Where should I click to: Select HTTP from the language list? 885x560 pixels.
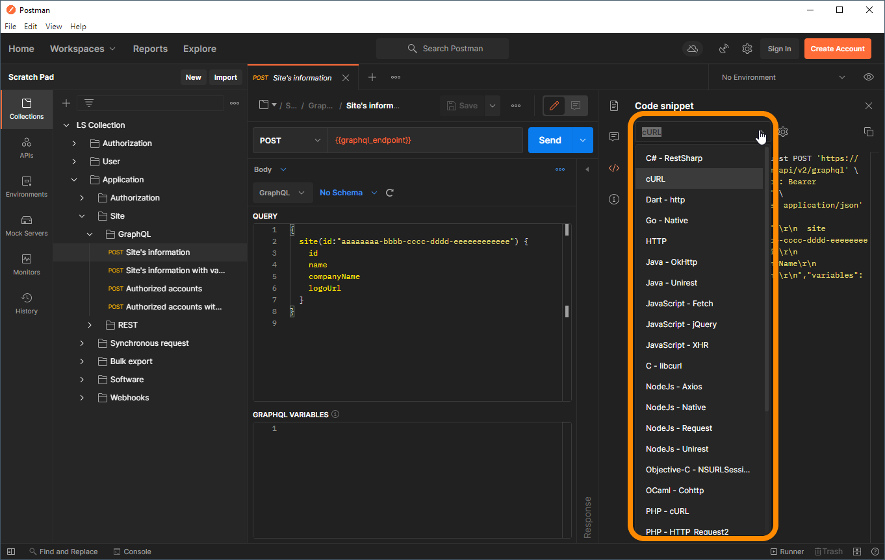click(699, 241)
